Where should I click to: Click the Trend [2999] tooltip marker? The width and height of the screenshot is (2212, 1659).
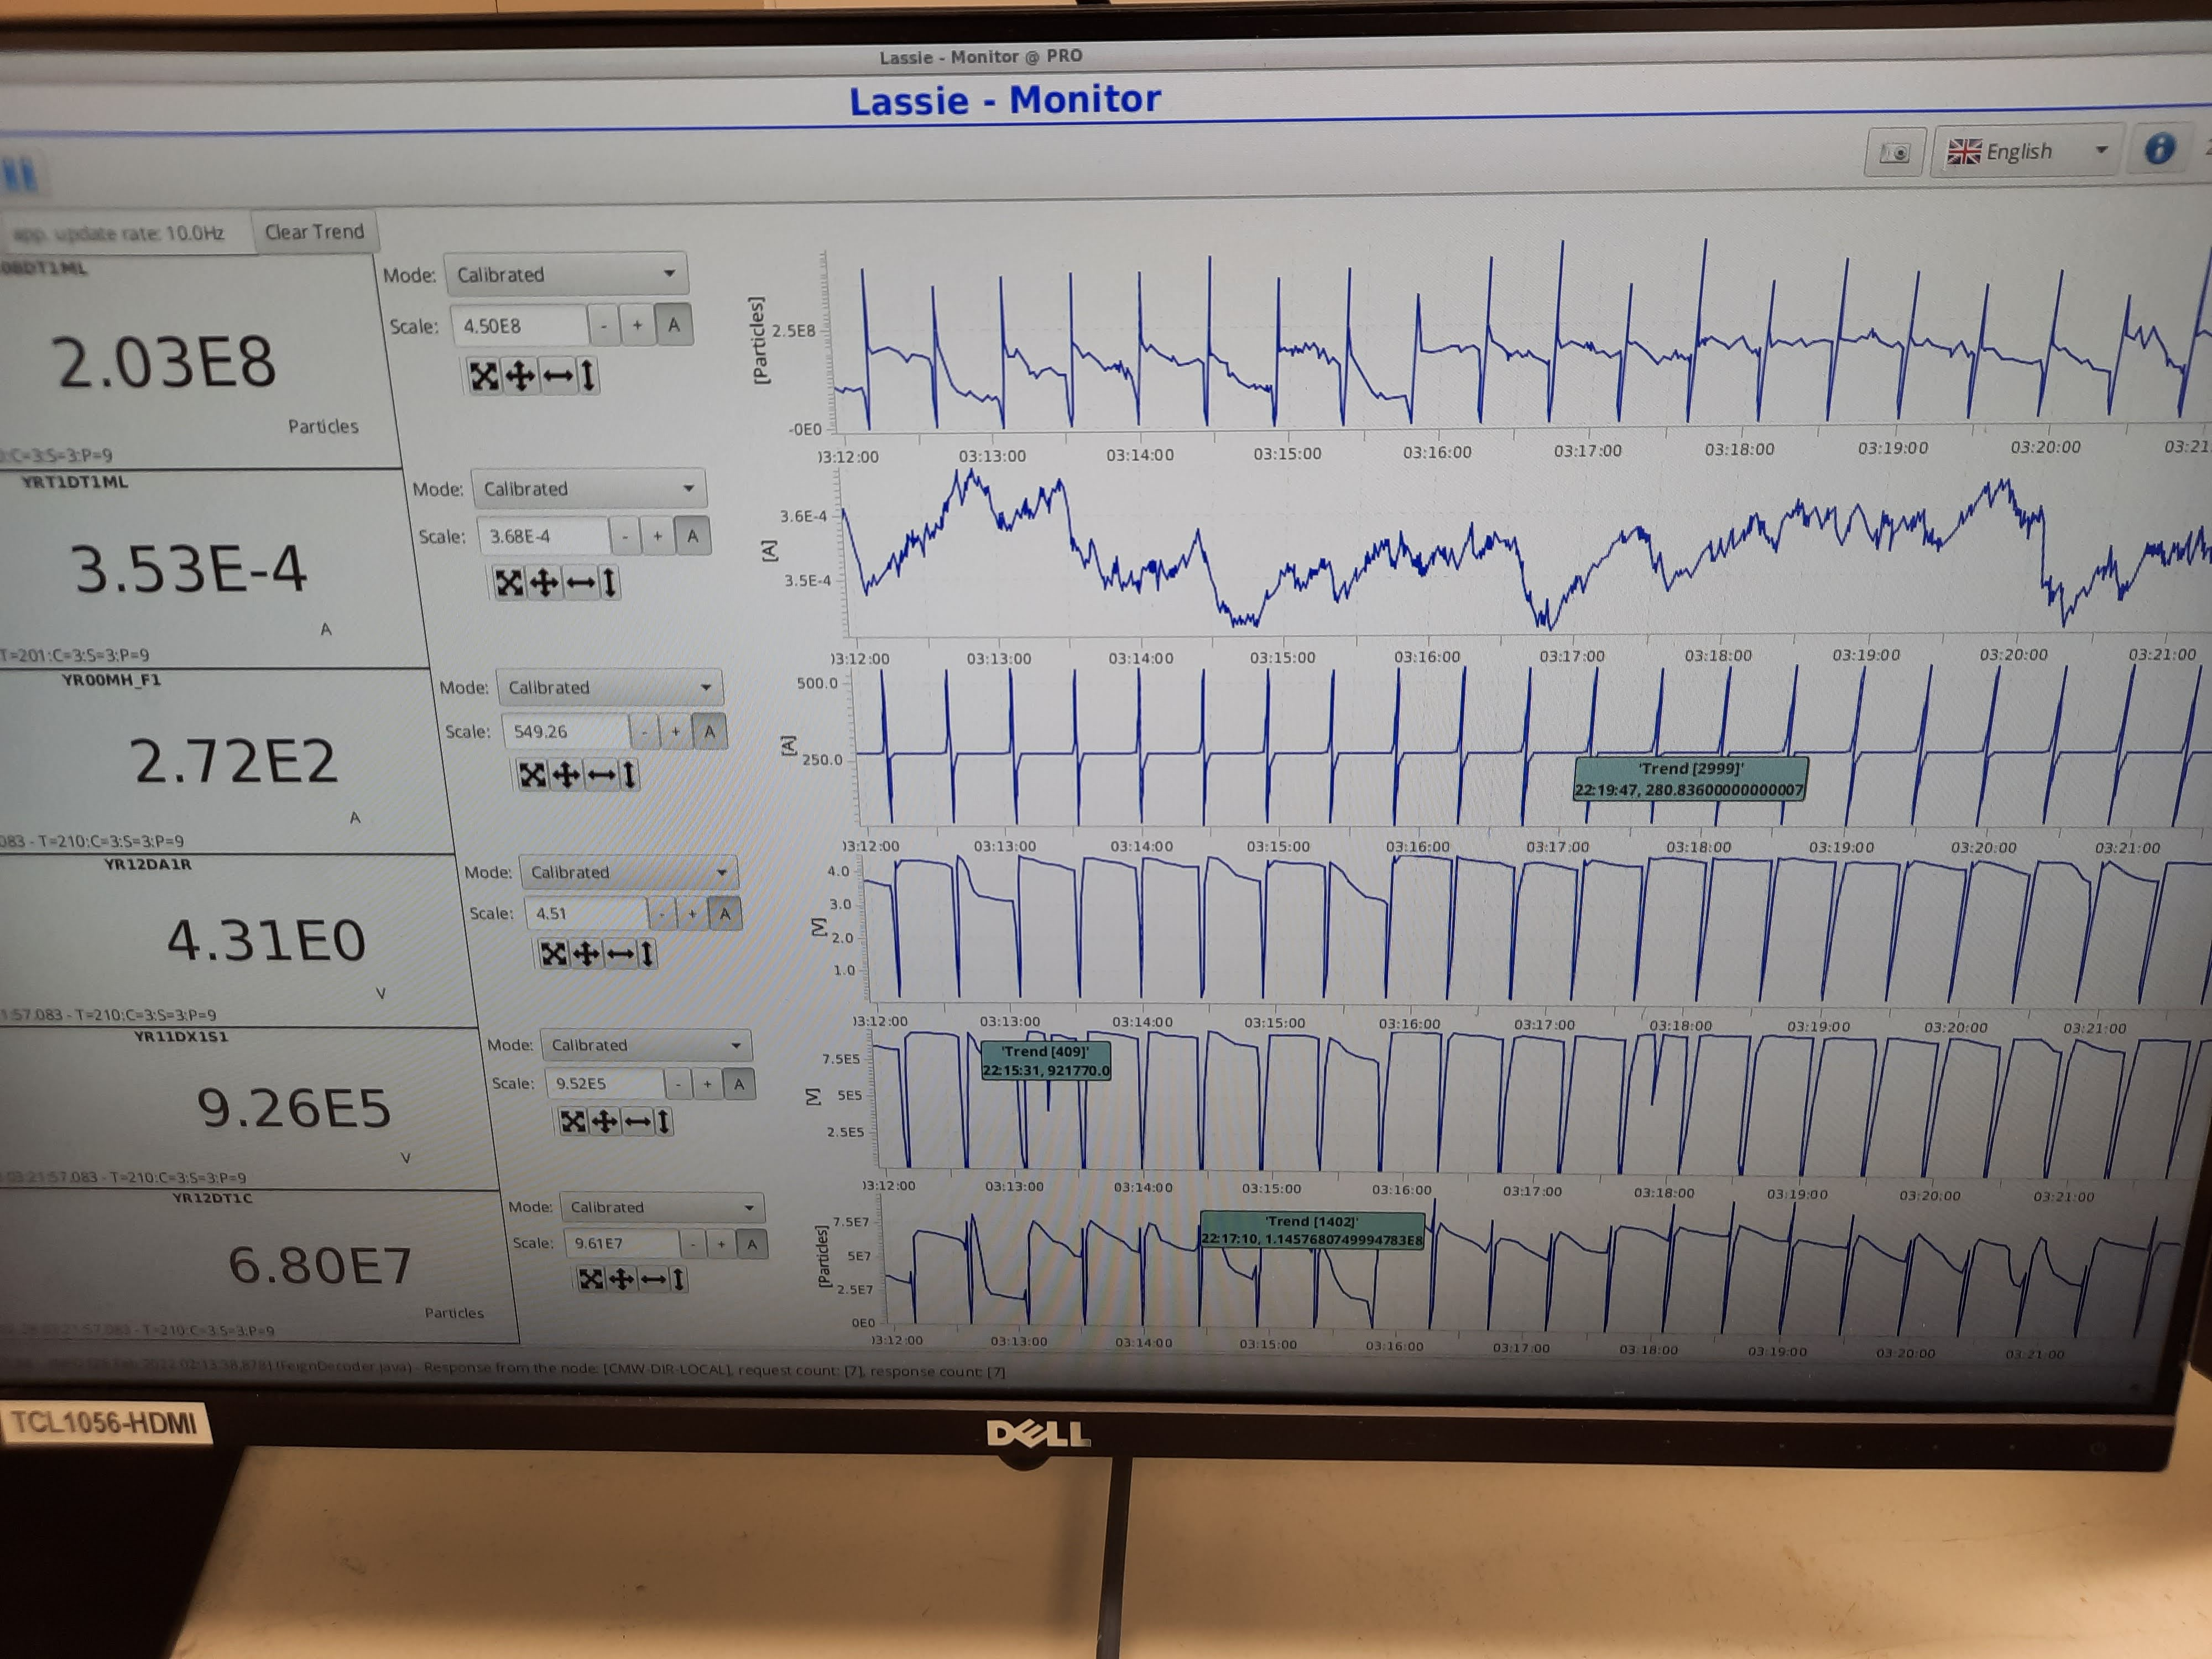pyautogui.click(x=1690, y=779)
